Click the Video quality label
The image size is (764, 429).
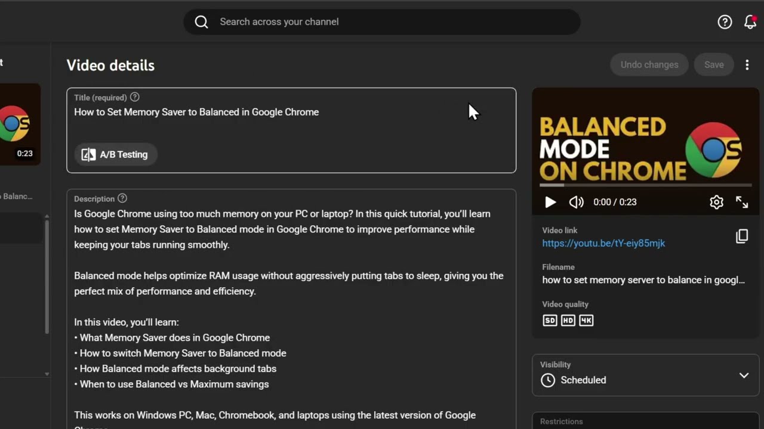565,304
